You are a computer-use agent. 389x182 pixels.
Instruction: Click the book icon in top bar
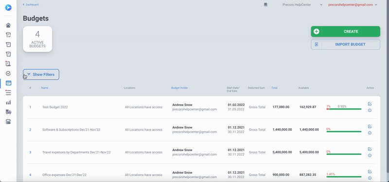coord(265,5)
